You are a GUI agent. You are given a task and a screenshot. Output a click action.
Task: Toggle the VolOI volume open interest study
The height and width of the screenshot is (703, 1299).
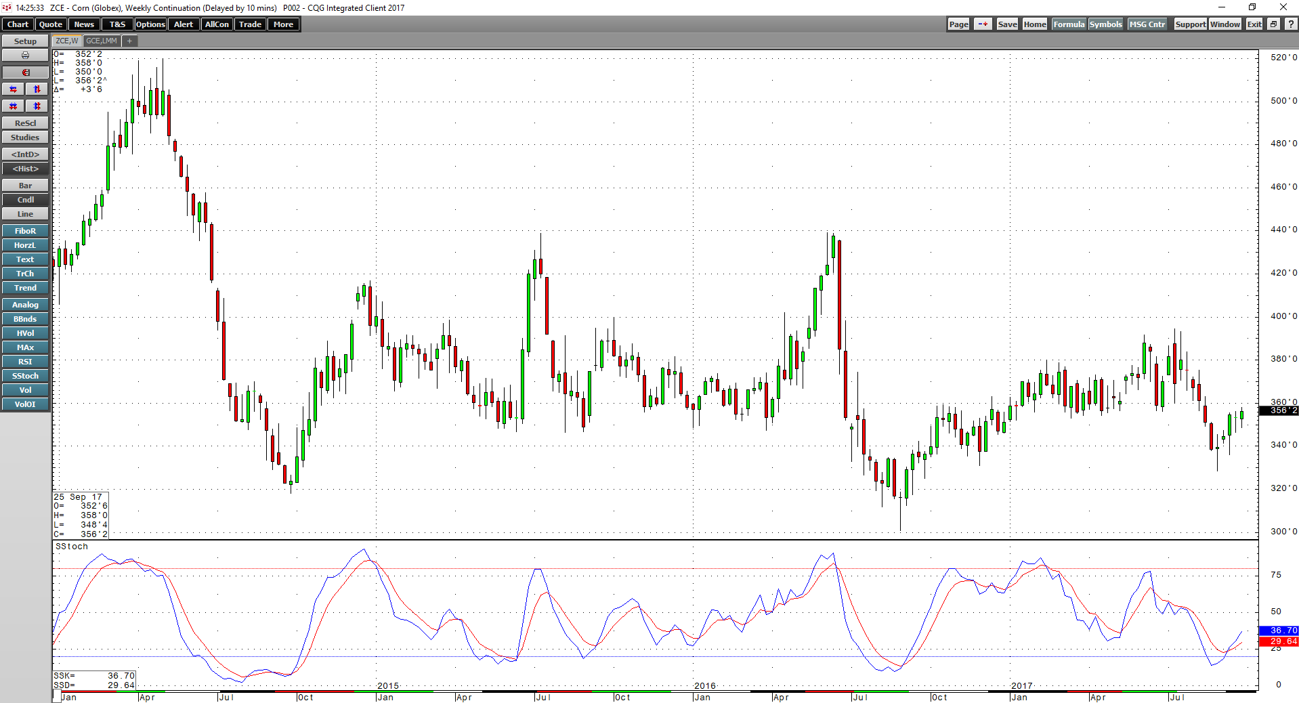[x=25, y=404]
